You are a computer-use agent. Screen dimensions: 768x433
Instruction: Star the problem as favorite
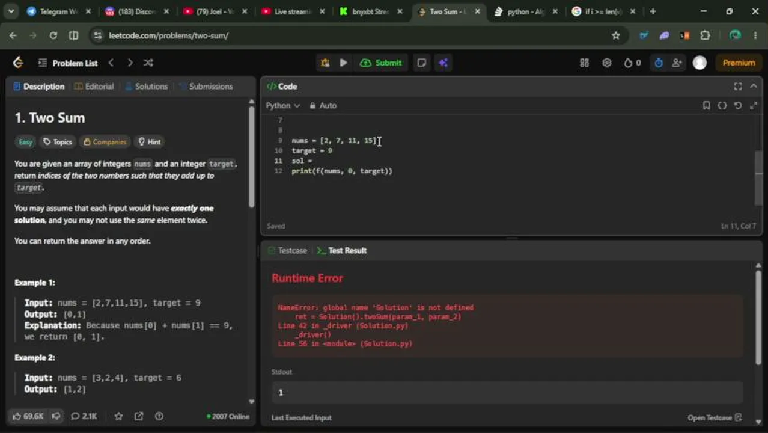point(119,416)
